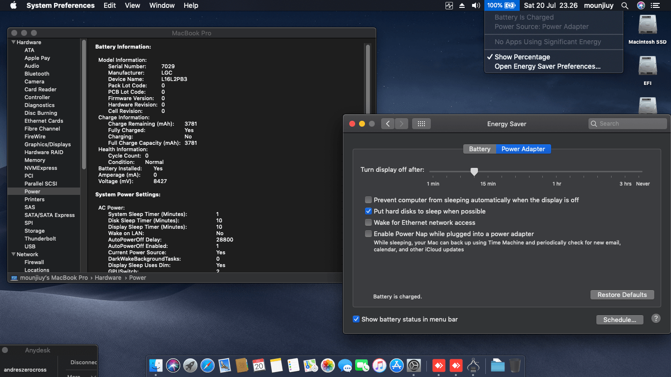The image size is (671, 377).
Task: Switch to the Battery tab
Action: click(479, 149)
